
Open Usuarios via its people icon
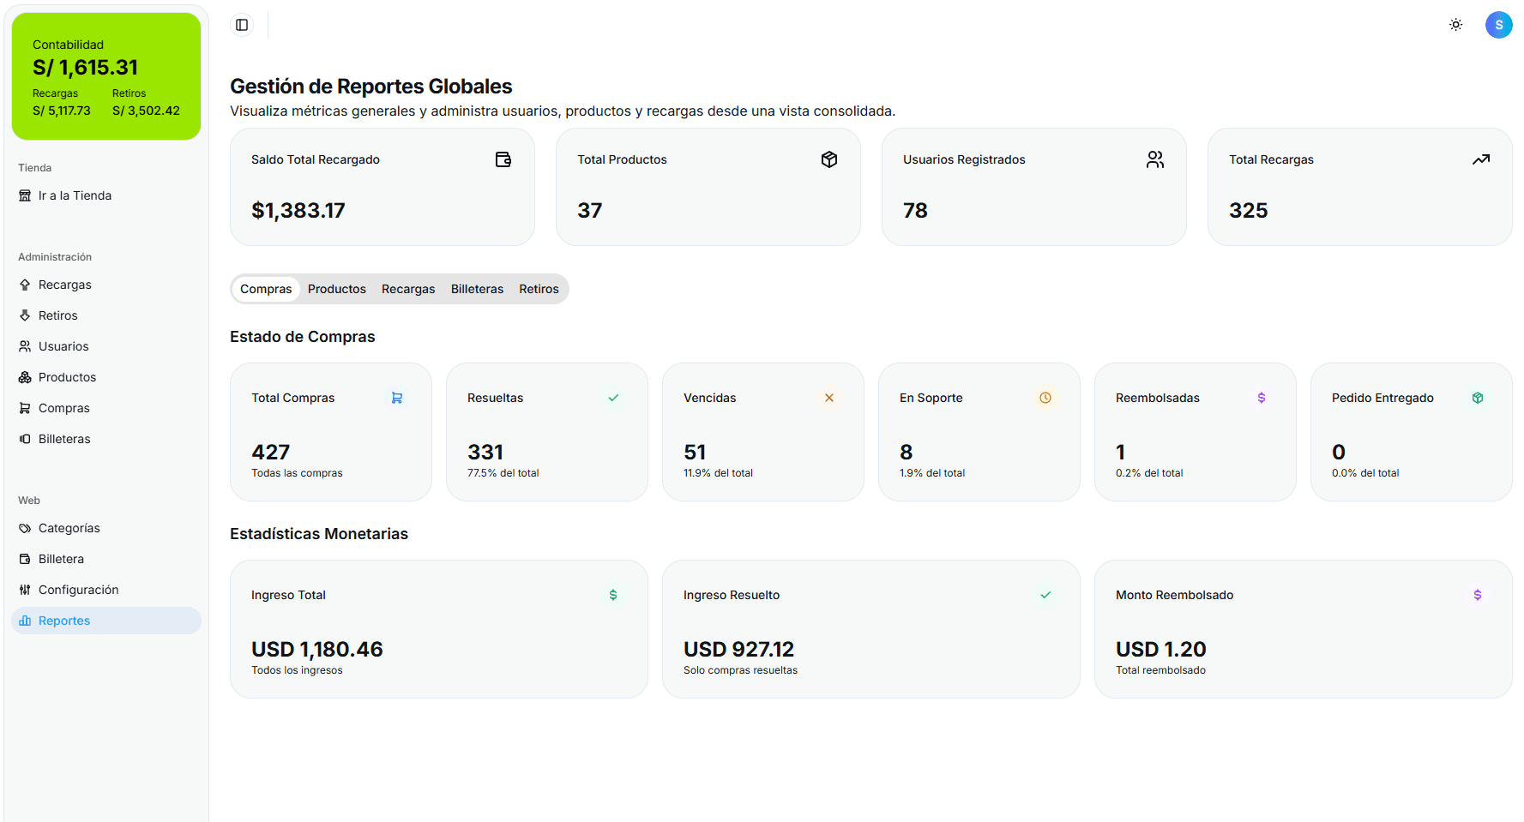point(26,346)
